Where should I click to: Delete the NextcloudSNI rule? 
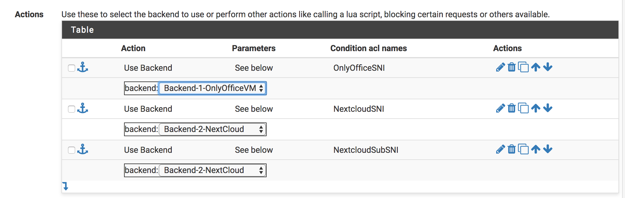(x=512, y=109)
